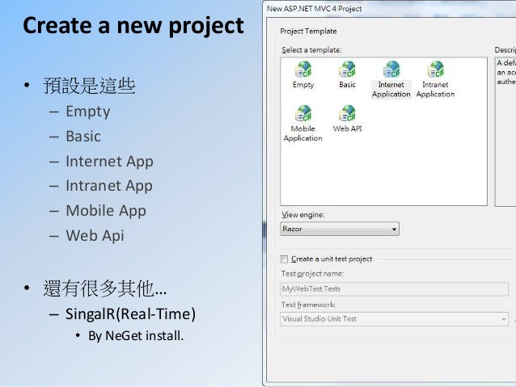Enable Create a unit test project checkbox

coord(284,259)
